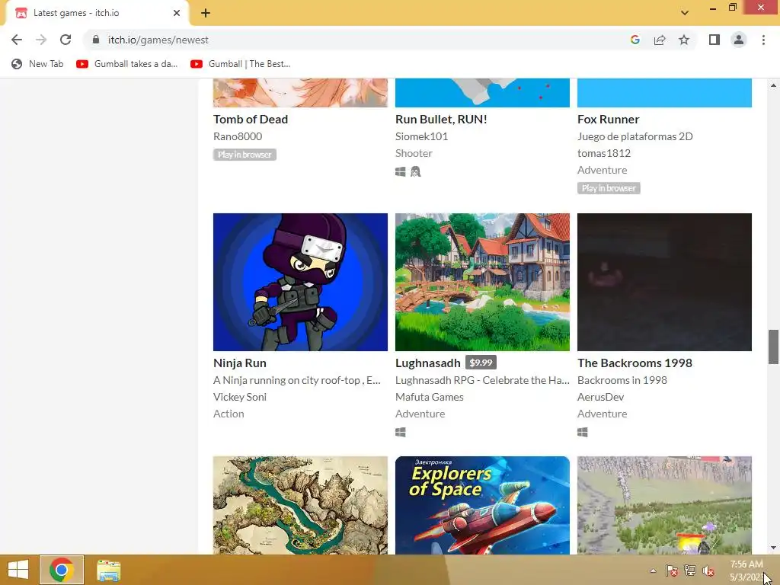The height and width of the screenshot is (585, 780).
Task: Click Windows icon under The Backrooms 1998
Action: pos(583,433)
